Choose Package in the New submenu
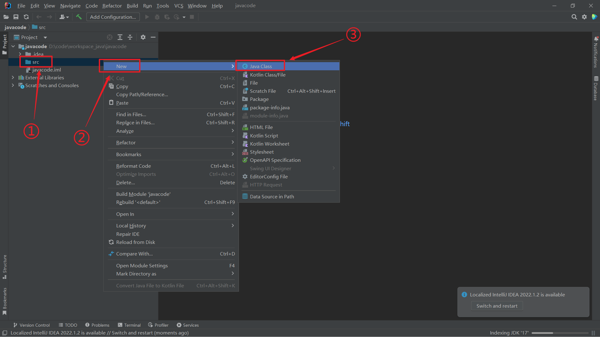 coord(288,99)
